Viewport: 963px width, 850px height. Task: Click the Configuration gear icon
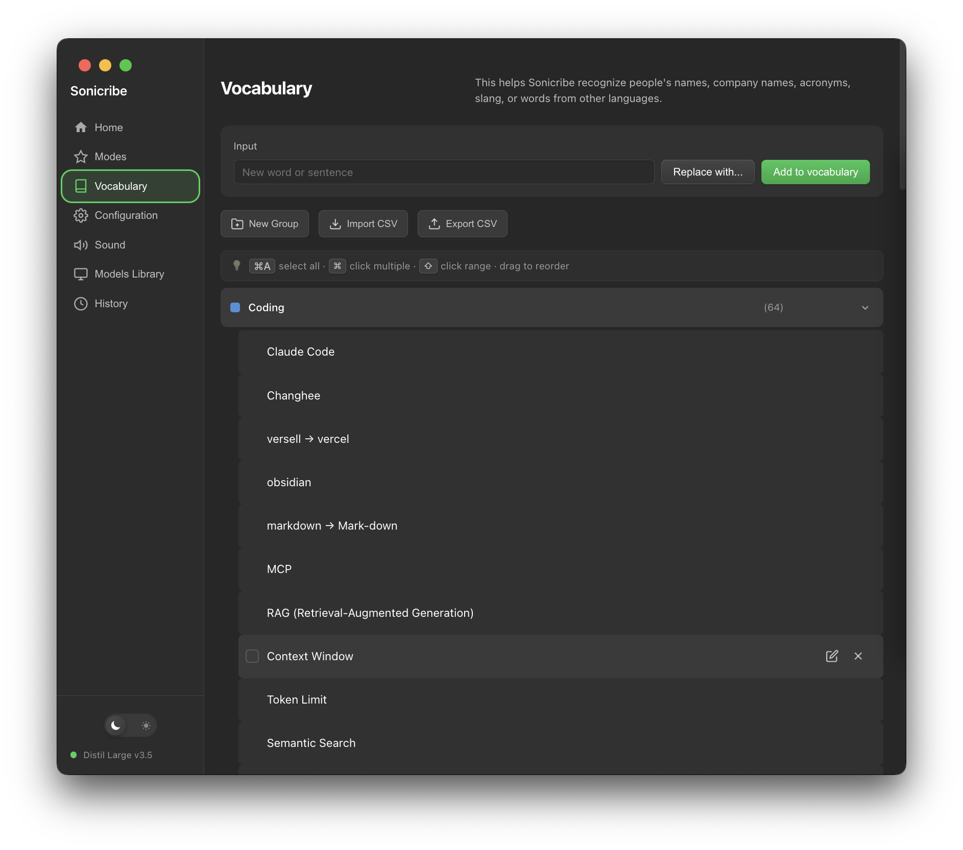point(81,215)
